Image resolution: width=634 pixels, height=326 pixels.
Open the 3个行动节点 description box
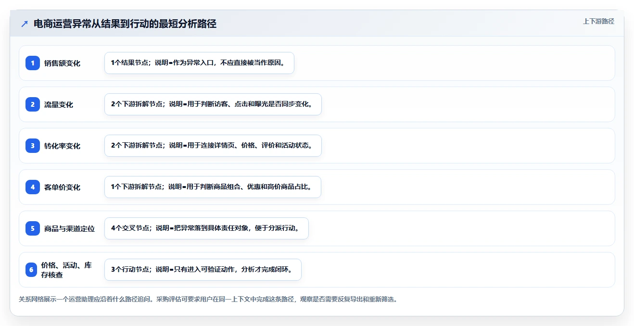pos(203,270)
